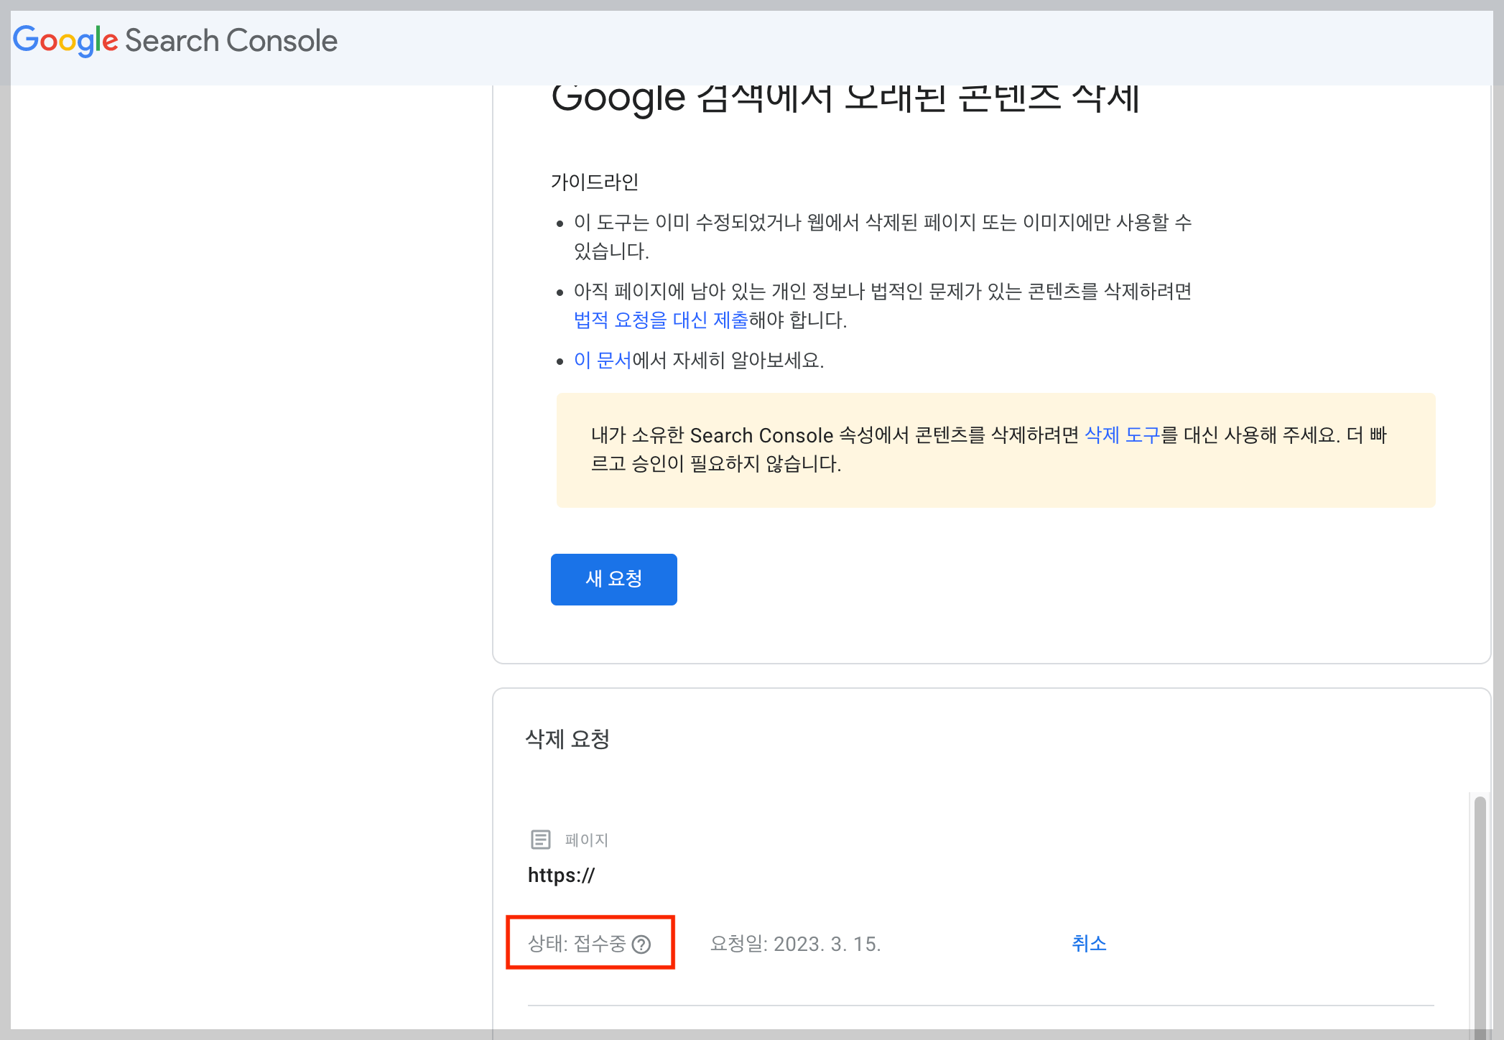
Task: Click the second guideline bullet about 개인 정보
Action: tap(882, 292)
